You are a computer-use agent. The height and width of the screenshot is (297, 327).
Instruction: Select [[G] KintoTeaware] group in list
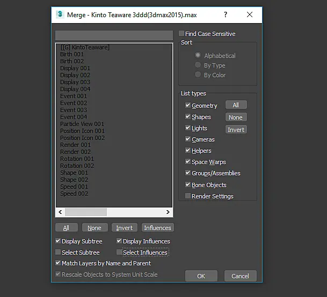(x=85, y=47)
